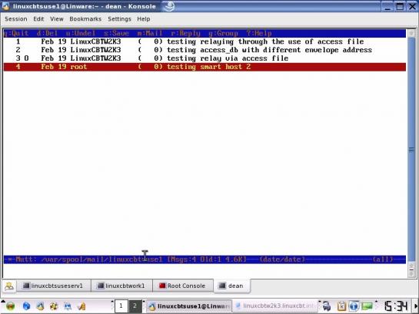Select message 4 testing smart host 2
Screen dimensions: 419x314
tap(205, 67)
